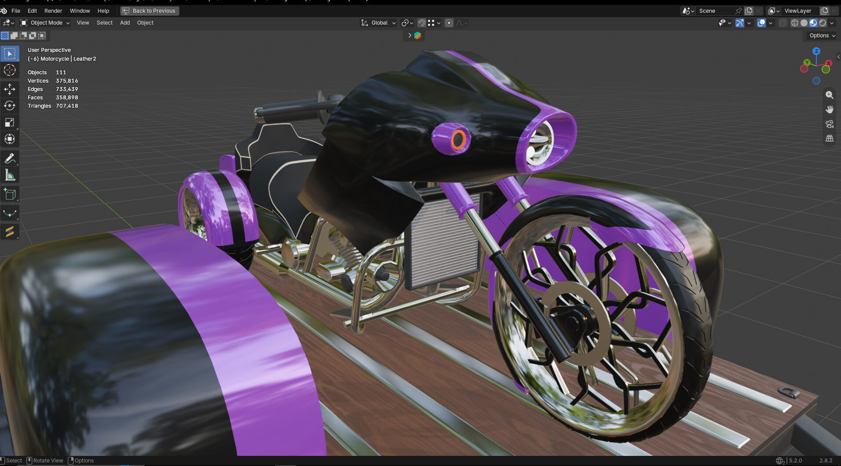Viewport: 841px width, 466px height.
Task: Open the snapping elements dropdown
Action: click(x=434, y=23)
